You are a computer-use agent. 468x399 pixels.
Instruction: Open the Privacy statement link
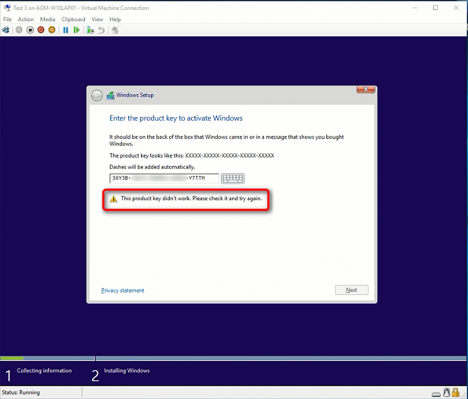(x=123, y=291)
